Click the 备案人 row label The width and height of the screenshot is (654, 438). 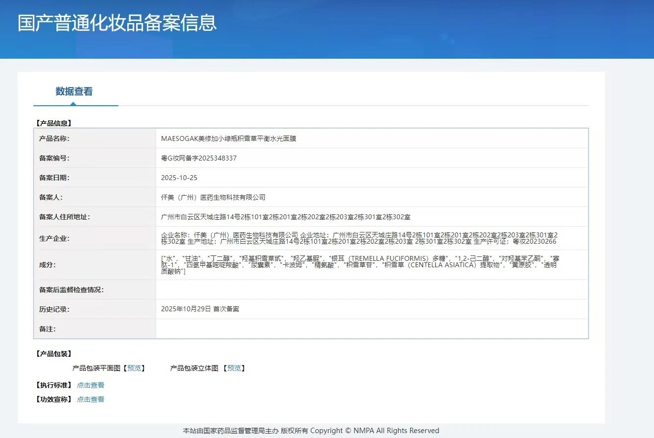(x=51, y=197)
